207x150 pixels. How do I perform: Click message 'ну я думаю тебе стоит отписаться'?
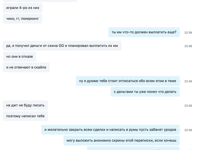tap(128, 81)
